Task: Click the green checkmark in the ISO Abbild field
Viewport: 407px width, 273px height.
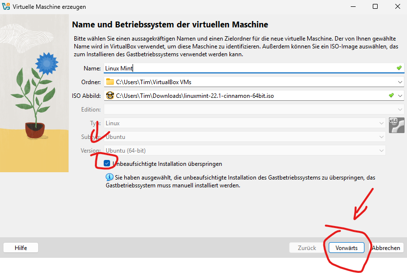Action: 391,95
